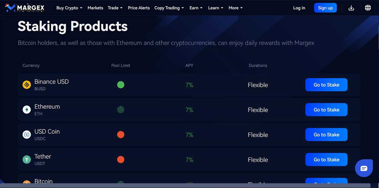
Task: Expand the Trade dropdown menu
Action: 115,8
